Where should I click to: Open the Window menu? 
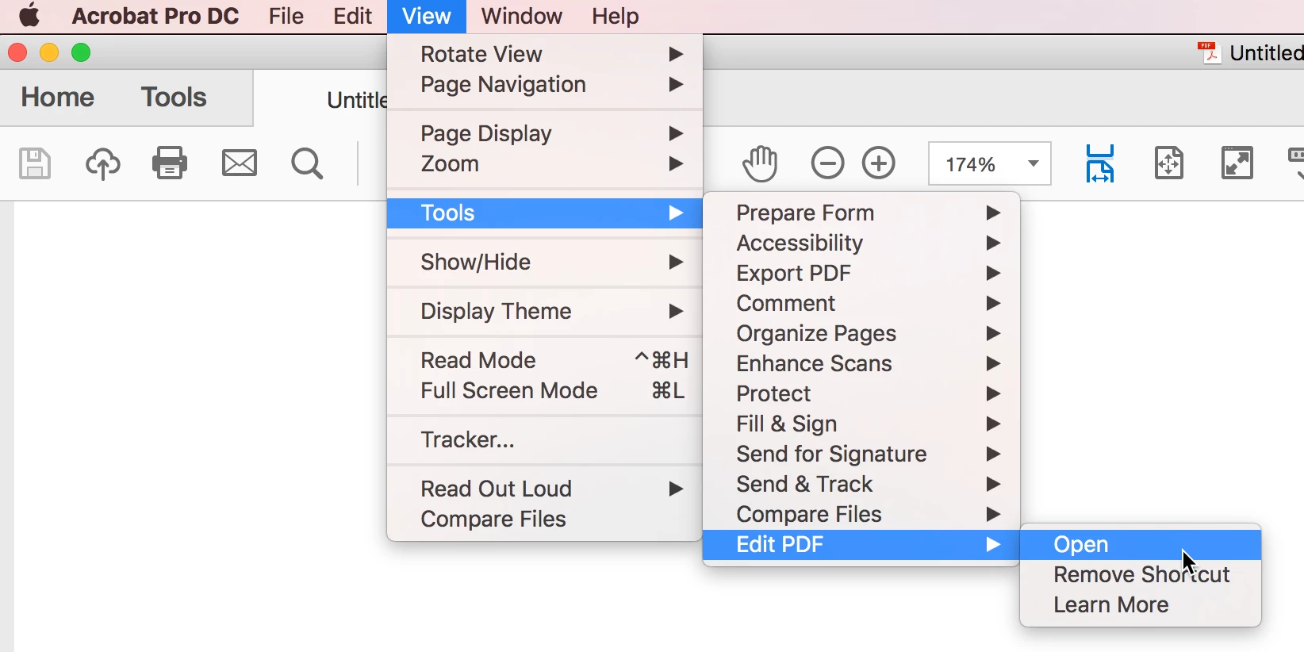[x=522, y=16]
